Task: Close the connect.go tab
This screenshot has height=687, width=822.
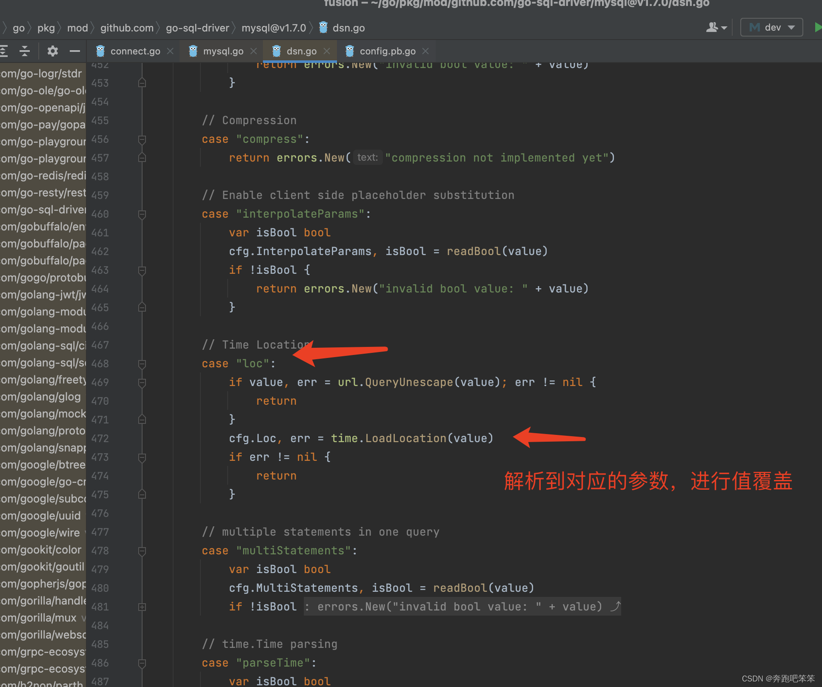Action: pyautogui.click(x=170, y=51)
